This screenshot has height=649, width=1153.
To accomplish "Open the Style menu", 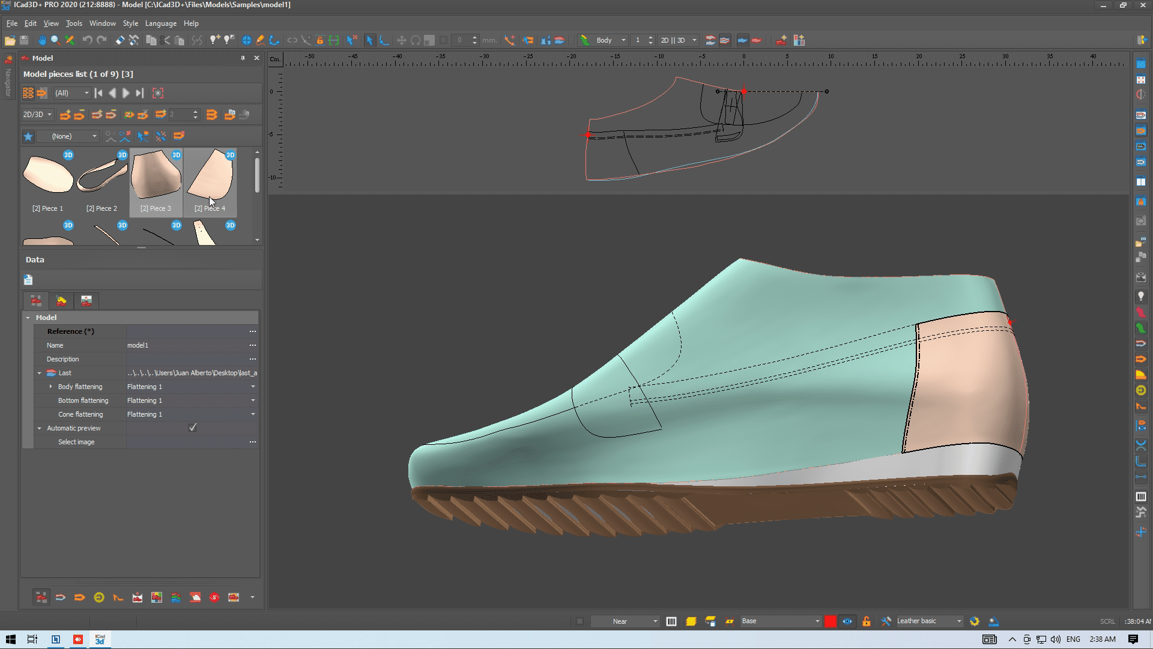I will (130, 23).
